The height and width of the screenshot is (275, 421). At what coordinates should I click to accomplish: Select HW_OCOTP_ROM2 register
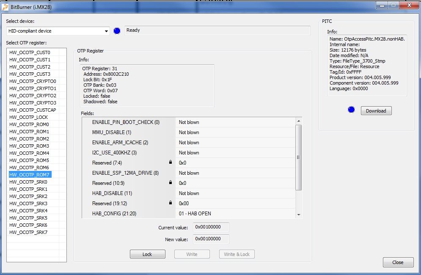click(29, 139)
